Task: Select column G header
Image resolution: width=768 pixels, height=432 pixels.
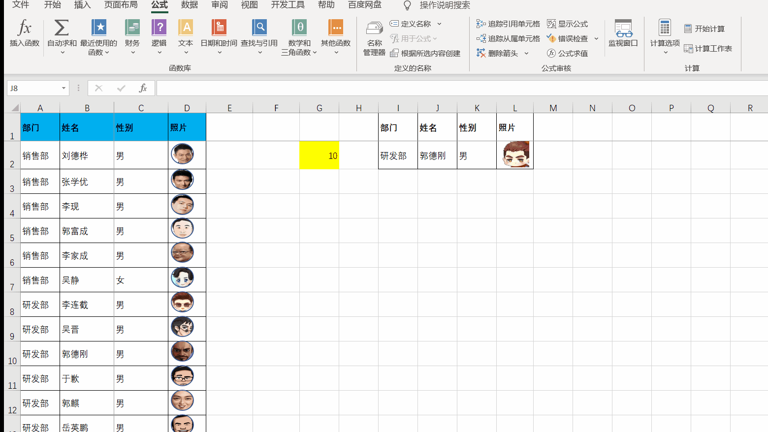Action: (x=319, y=108)
